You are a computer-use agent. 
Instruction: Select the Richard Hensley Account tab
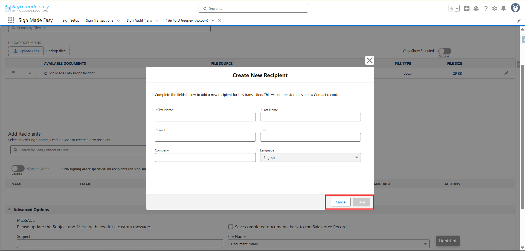tap(188, 21)
